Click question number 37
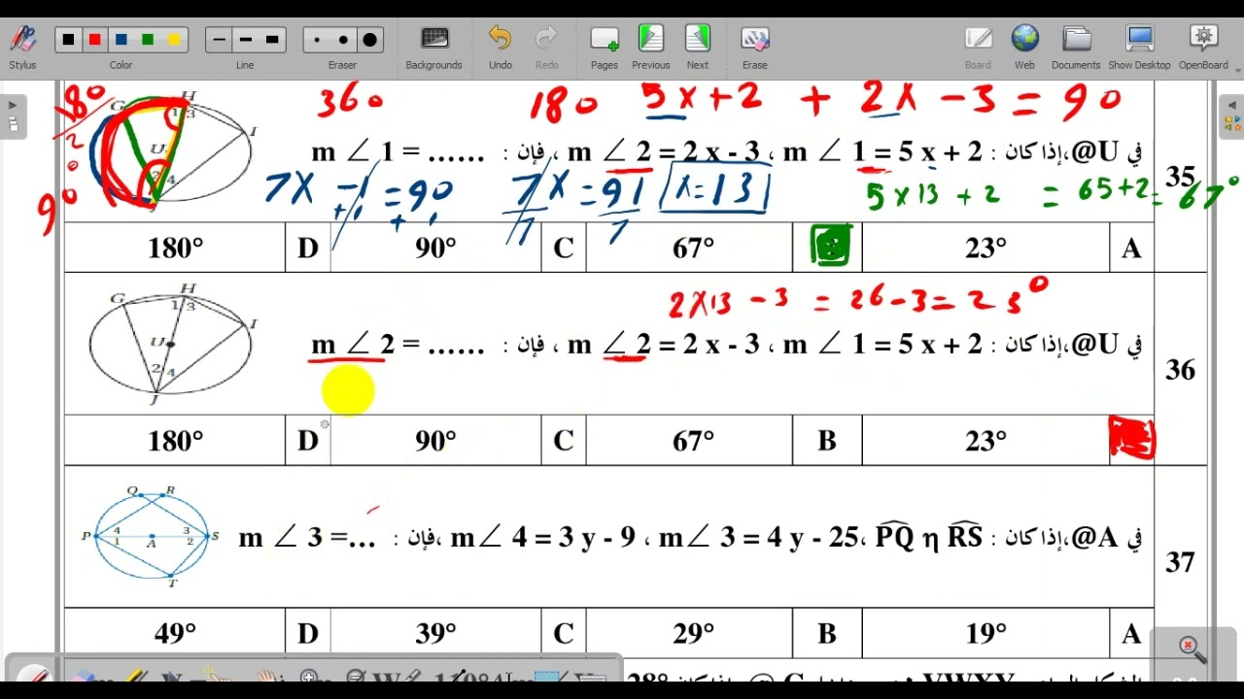 tap(1180, 561)
